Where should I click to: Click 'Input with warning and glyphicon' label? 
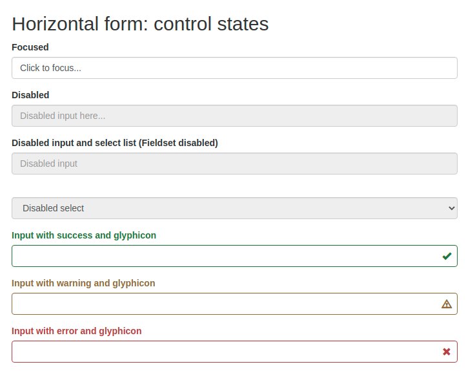click(x=83, y=283)
